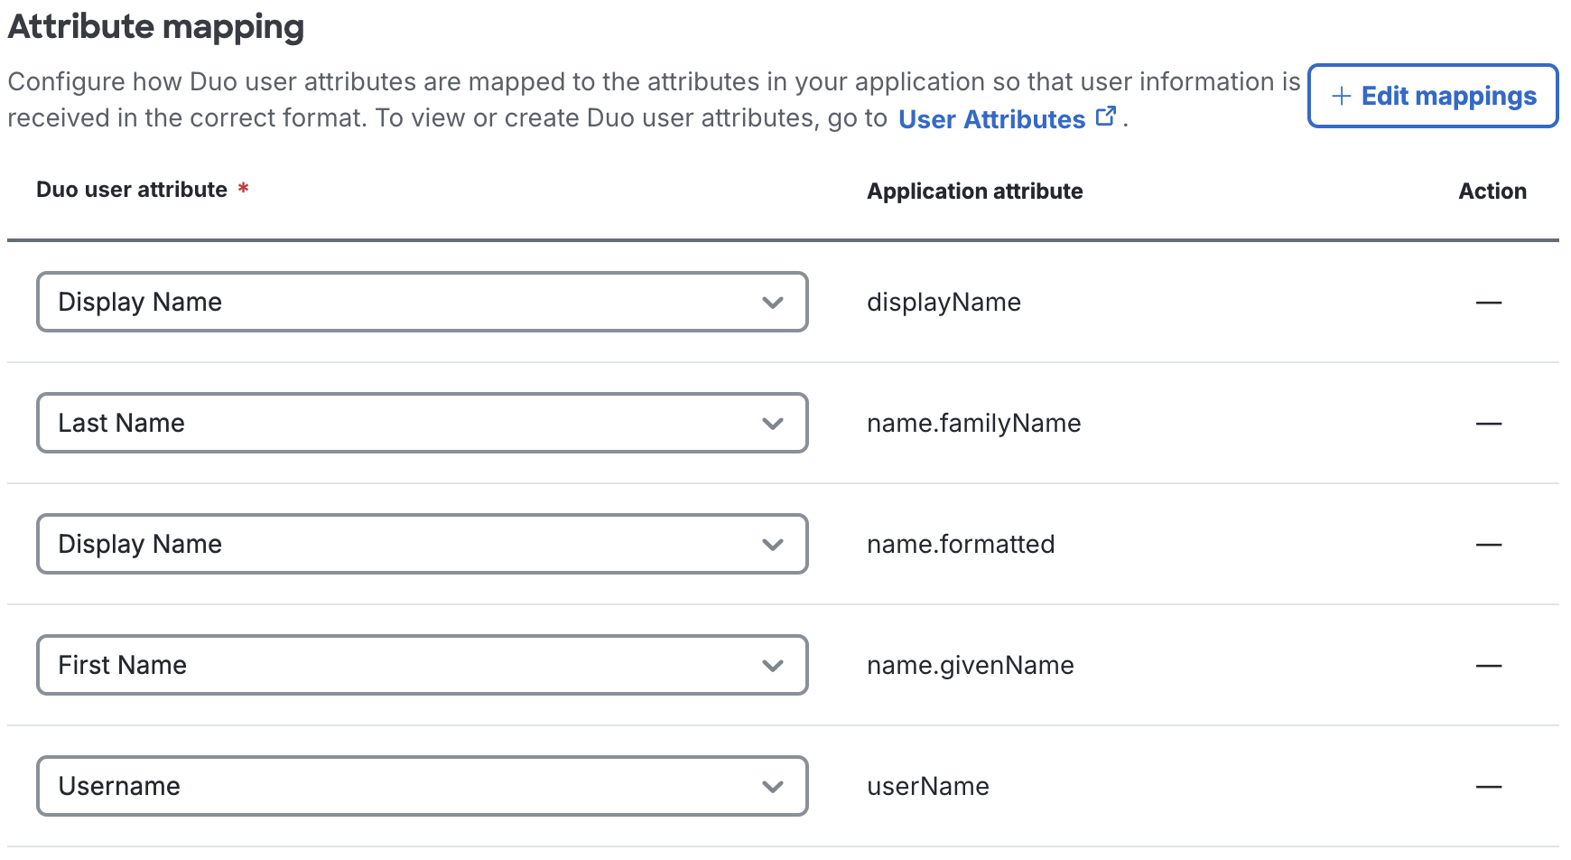Click the Application attribute column header
This screenshot has height=860, width=1571.
pyautogui.click(x=975, y=191)
